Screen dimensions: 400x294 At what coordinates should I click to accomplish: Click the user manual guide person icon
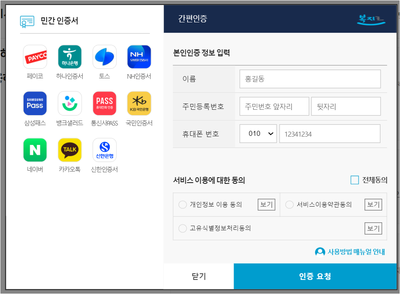(x=320, y=252)
